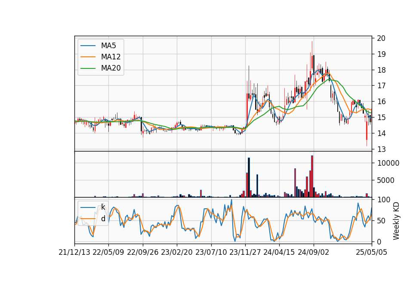Click the d legend label
413x297 pixels.
coord(103,219)
